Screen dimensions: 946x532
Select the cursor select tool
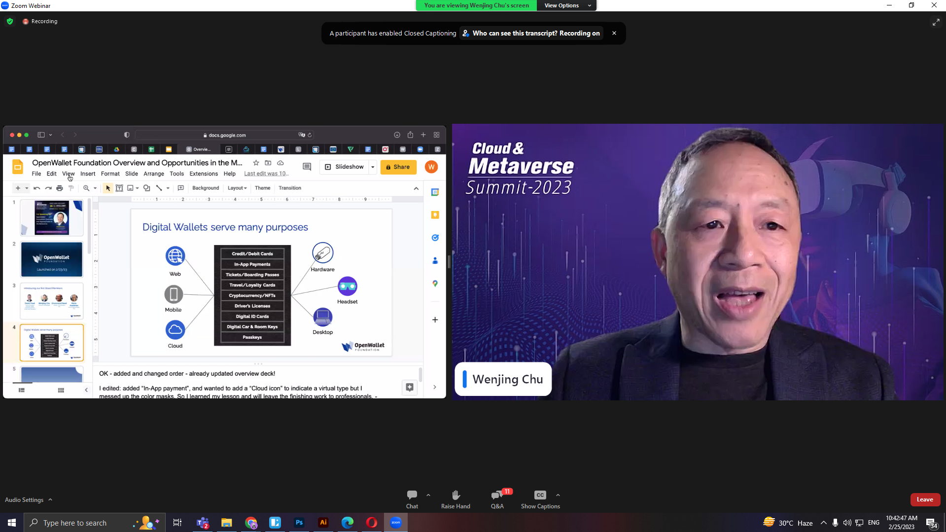108,188
